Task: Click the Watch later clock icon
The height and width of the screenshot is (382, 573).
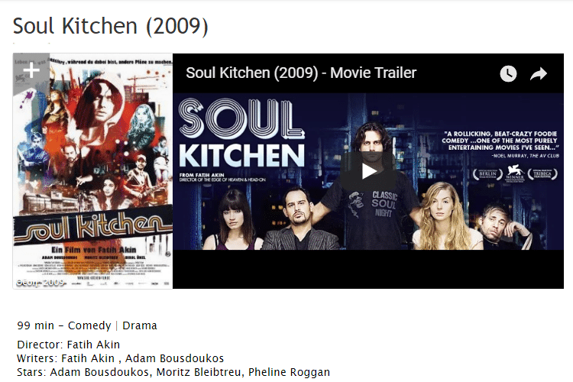Action: (x=508, y=73)
